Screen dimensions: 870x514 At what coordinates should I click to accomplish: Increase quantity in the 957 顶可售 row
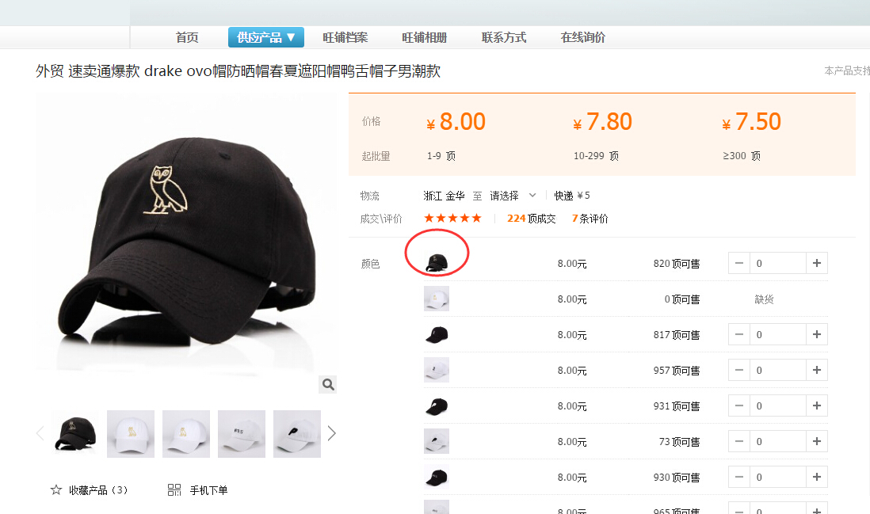[817, 370]
